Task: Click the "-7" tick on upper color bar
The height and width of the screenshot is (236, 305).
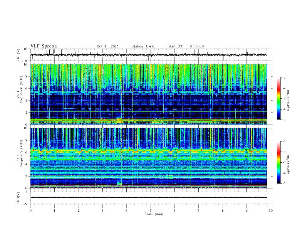Action: coord(284,120)
